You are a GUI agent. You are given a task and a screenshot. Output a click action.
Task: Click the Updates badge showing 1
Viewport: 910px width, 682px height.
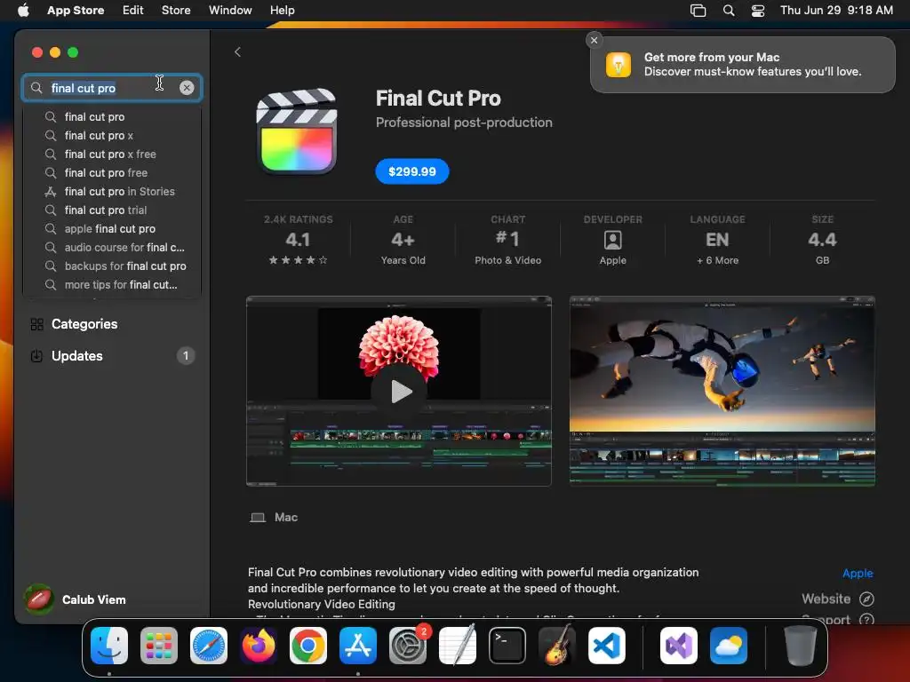coord(186,355)
